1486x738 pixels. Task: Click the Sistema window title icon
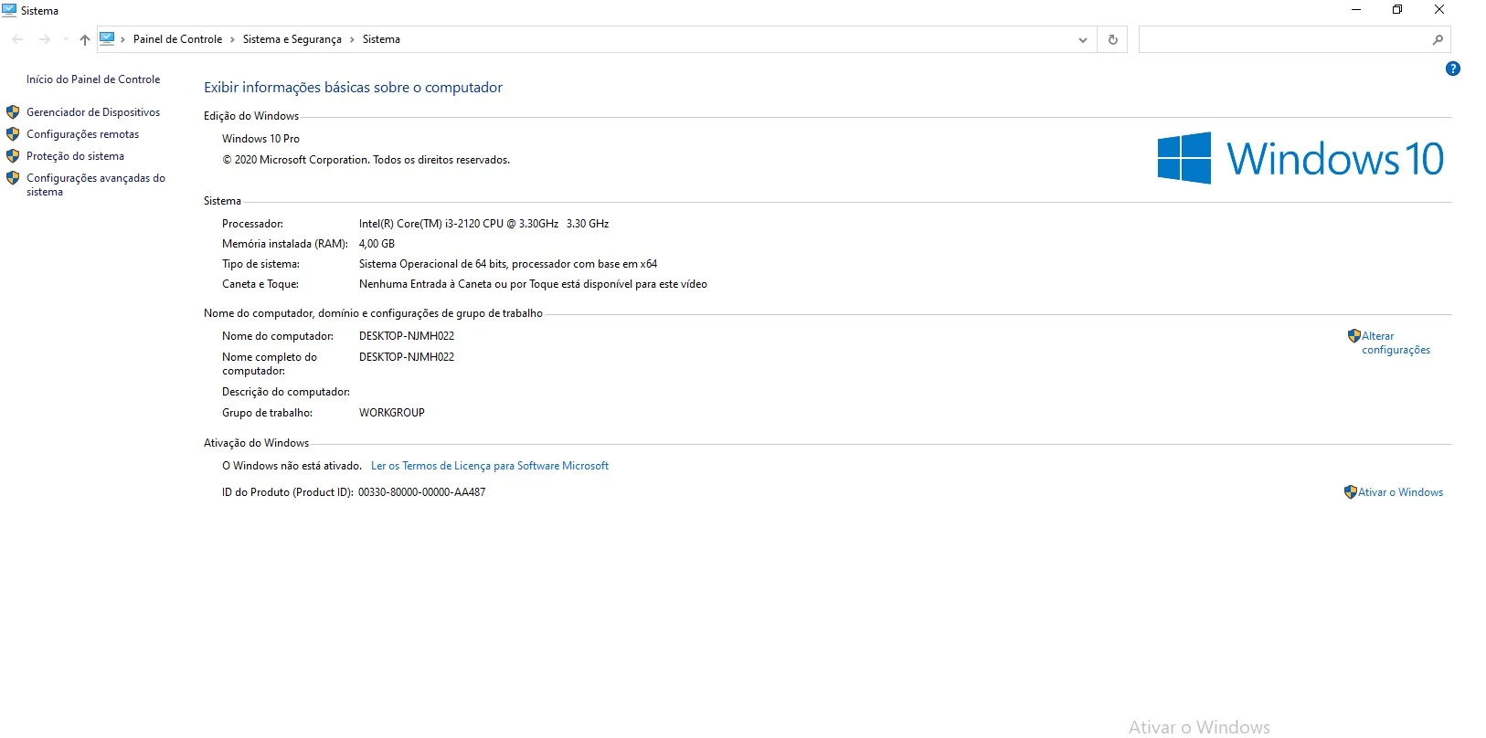coord(10,10)
